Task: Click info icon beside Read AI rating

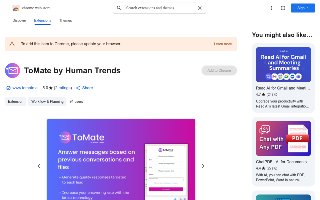Action: 276,94
